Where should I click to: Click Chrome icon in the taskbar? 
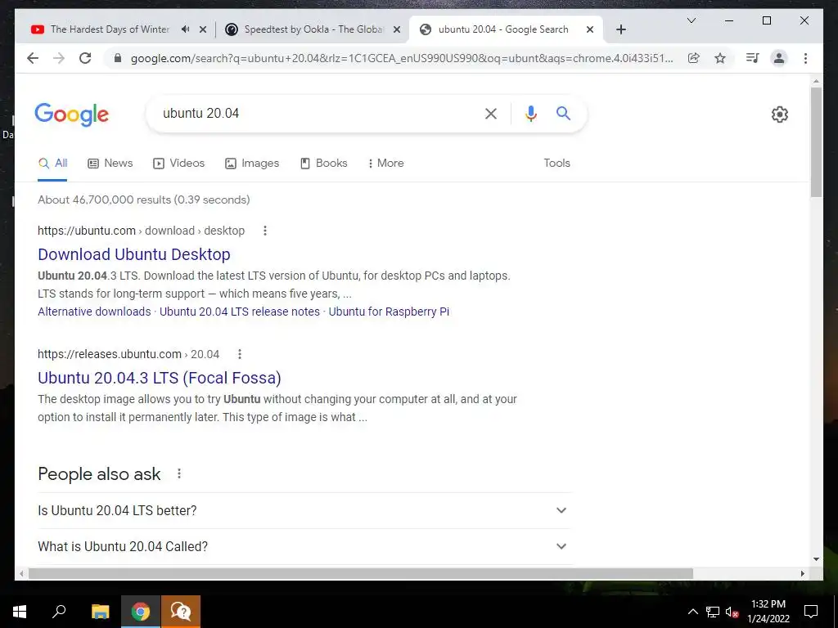[x=141, y=612]
